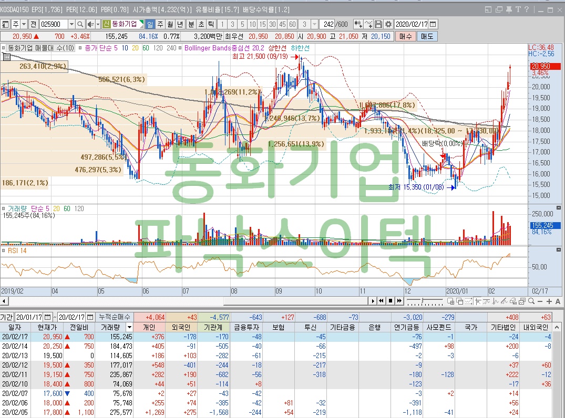565x418 pixels.
Task: Open the calendar for the start date 20/01/17
Action: pos(47,317)
